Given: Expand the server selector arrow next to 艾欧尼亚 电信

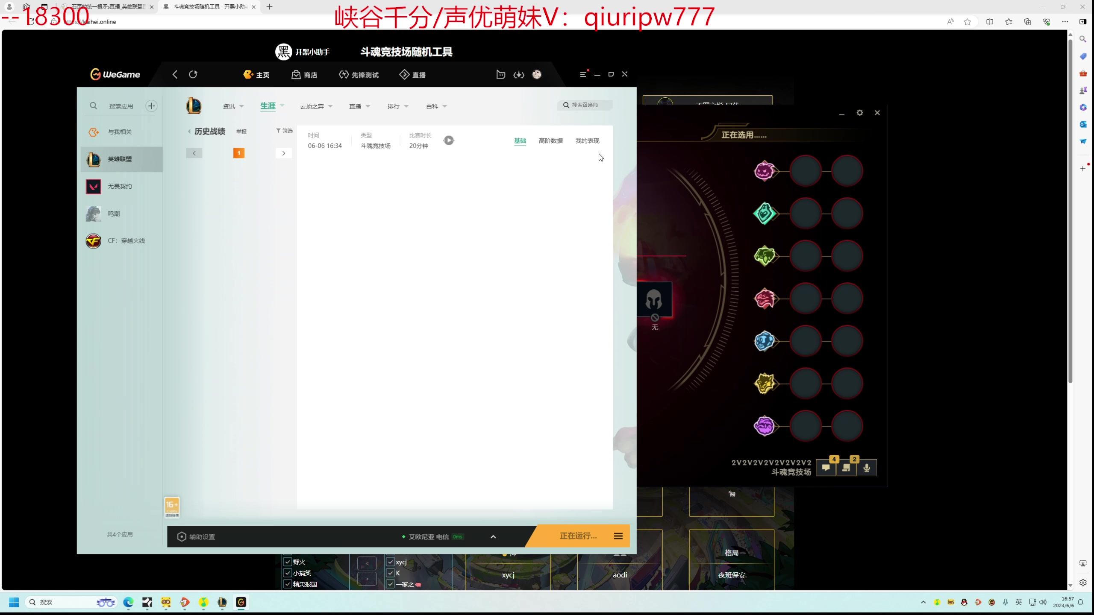Looking at the screenshot, I should click(493, 537).
